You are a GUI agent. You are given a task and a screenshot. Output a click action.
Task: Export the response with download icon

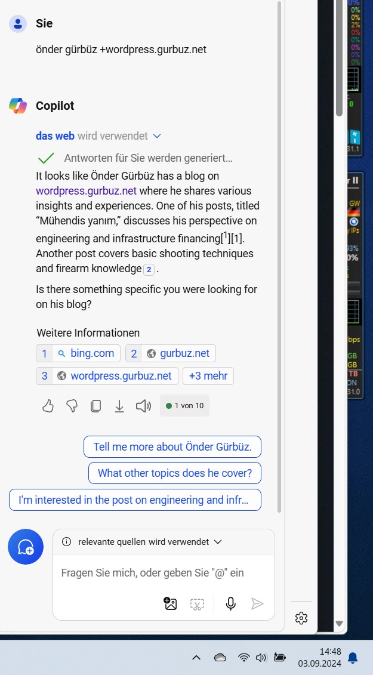[x=119, y=406]
